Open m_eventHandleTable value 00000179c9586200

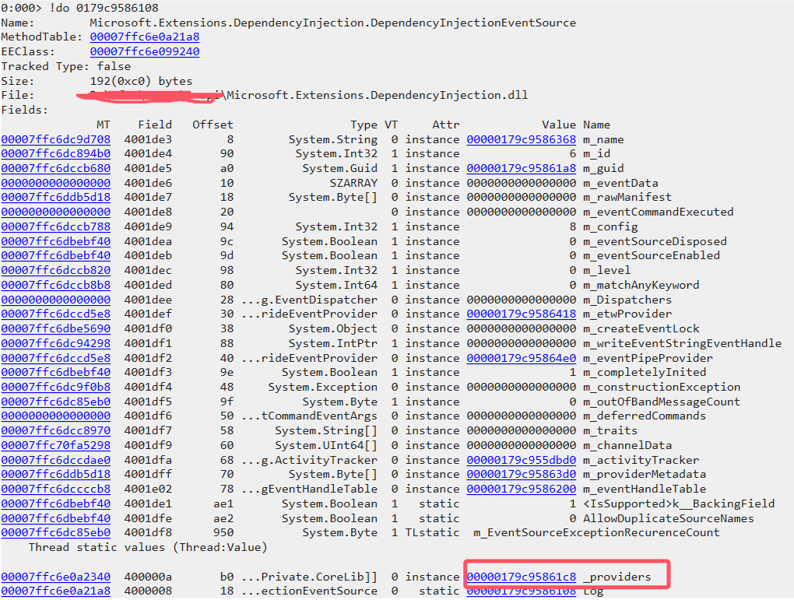[x=521, y=489]
